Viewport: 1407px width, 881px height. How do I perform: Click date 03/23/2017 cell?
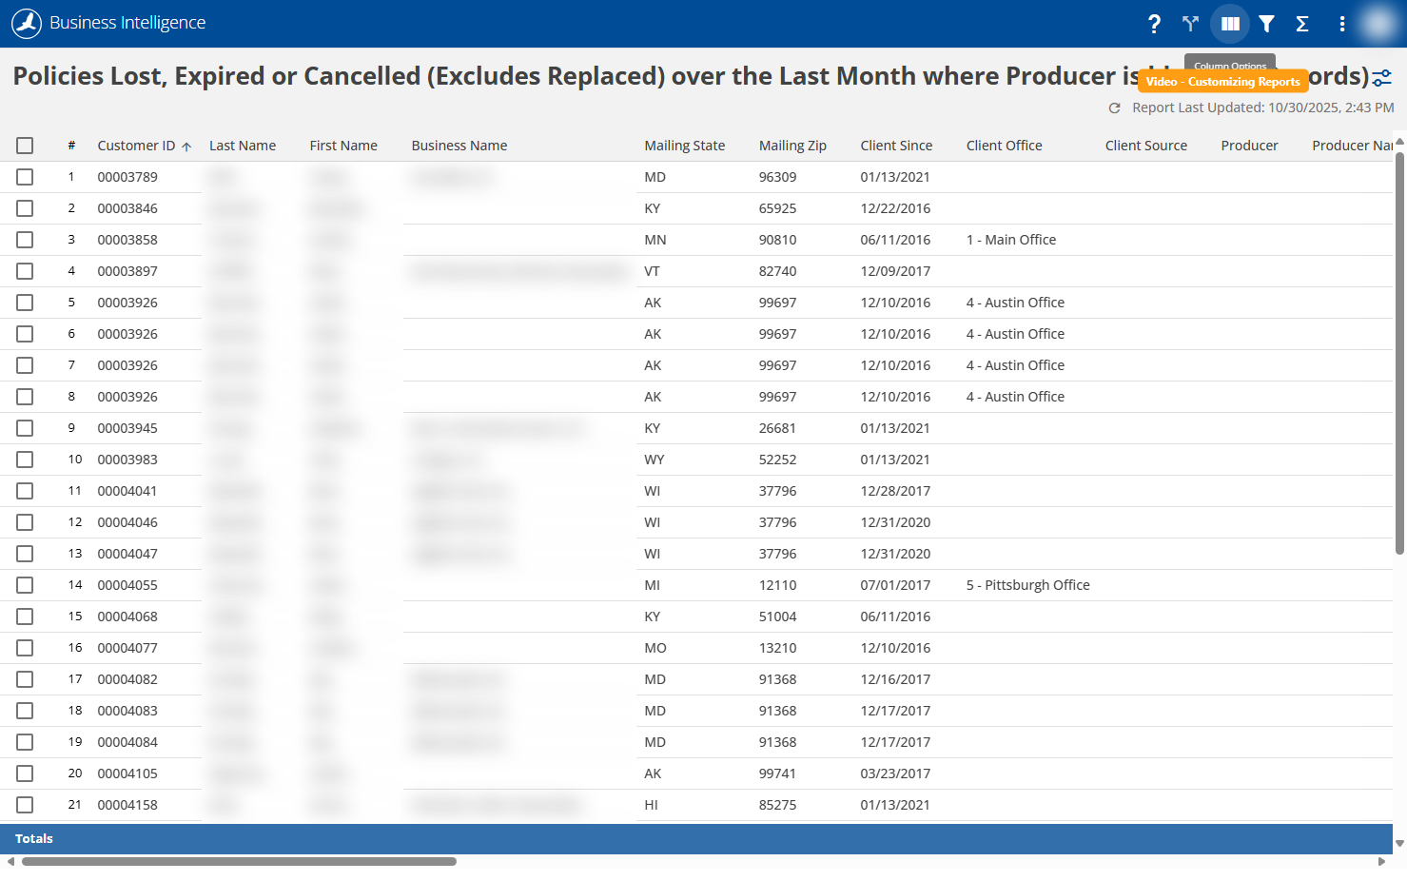[895, 773]
